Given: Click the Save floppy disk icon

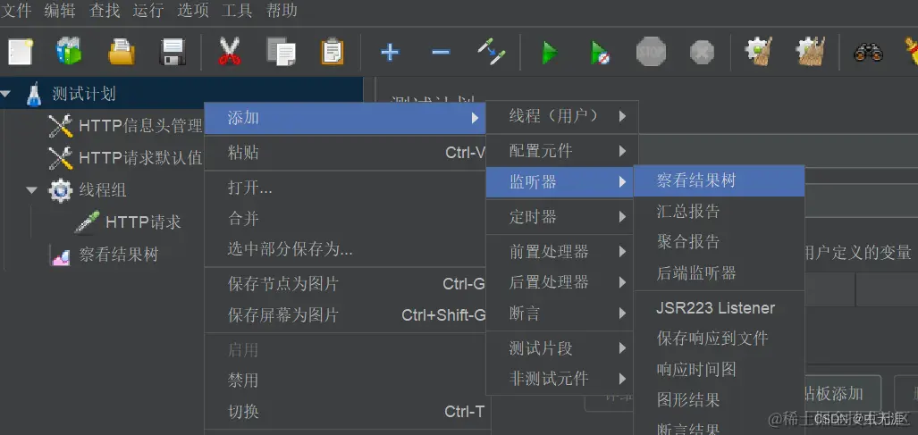Looking at the screenshot, I should coord(173,52).
